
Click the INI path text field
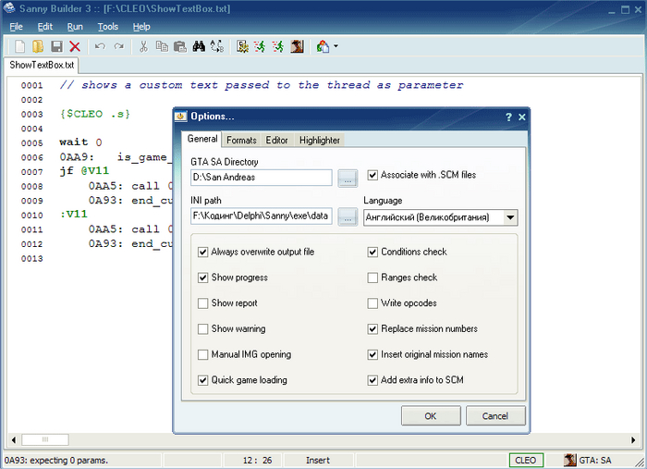261,217
